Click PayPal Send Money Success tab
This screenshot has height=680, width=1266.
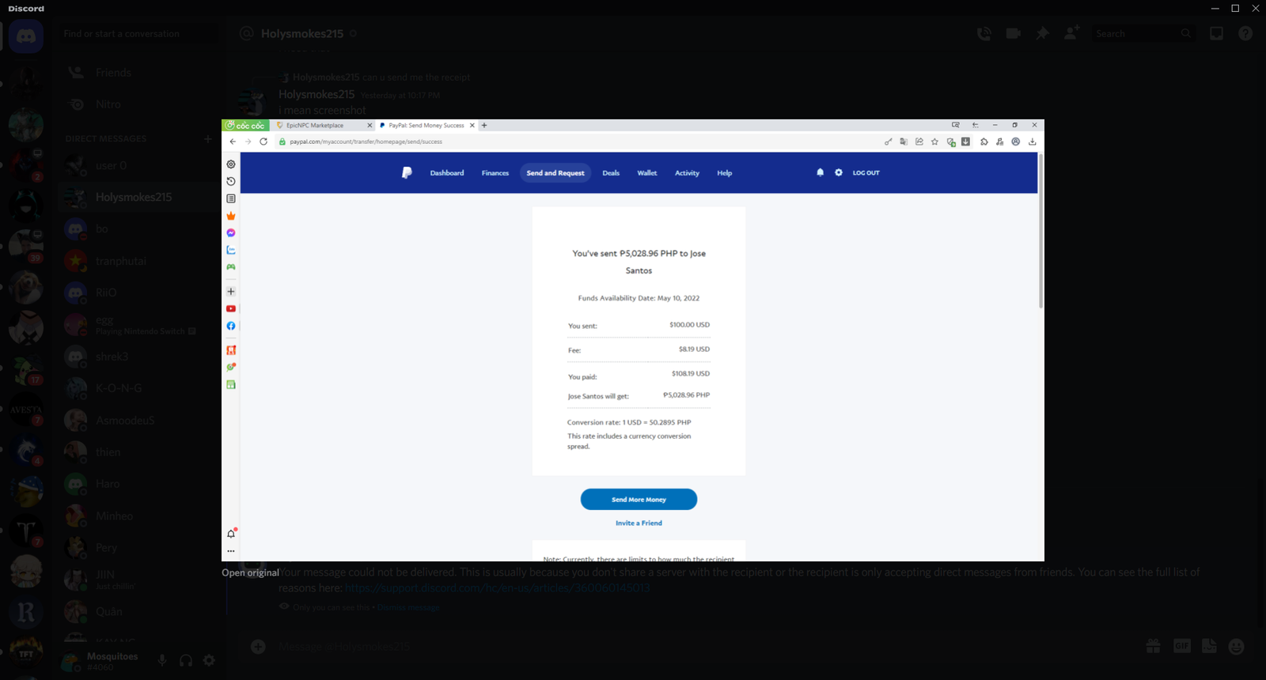[426, 126]
